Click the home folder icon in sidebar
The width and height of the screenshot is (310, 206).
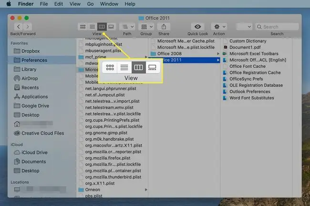click(17, 124)
